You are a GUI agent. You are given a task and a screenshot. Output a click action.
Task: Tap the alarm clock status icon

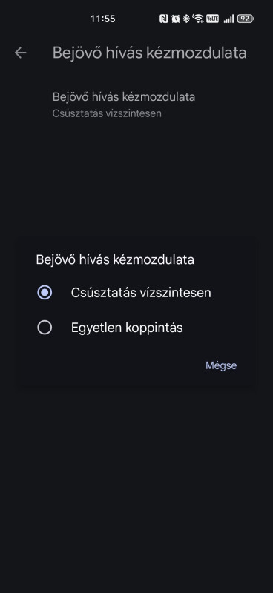pos(175,19)
